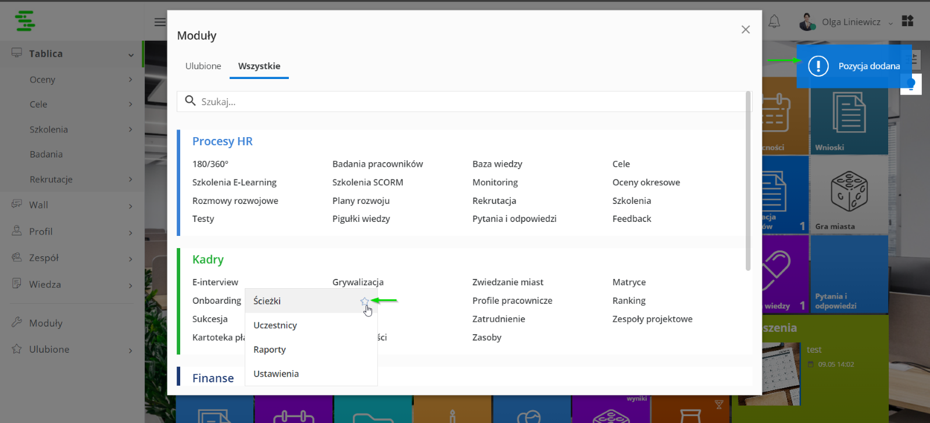Click the notifications bell icon
Screen dimensions: 930x423
(774, 22)
